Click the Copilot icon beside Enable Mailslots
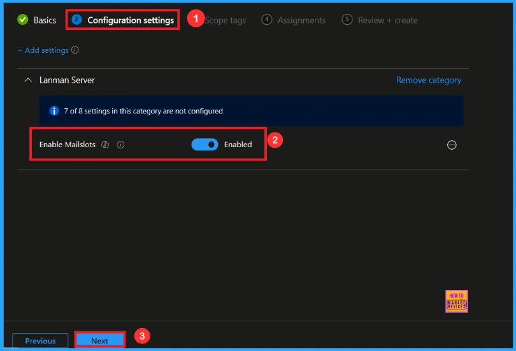This screenshot has width=516, height=351. point(106,145)
